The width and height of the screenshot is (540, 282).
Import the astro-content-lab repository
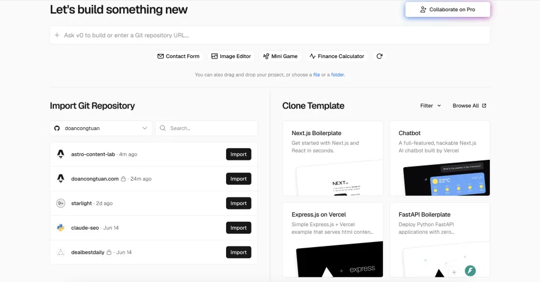(238, 154)
